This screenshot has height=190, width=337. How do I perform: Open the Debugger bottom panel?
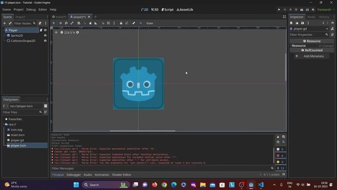point(74,175)
